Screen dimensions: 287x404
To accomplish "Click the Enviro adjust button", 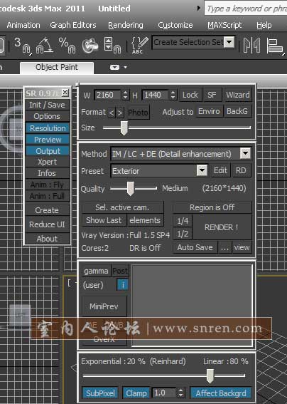I will tap(209, 111).
